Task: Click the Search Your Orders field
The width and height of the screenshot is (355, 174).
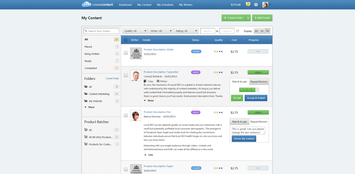Action: coord(102,31)
